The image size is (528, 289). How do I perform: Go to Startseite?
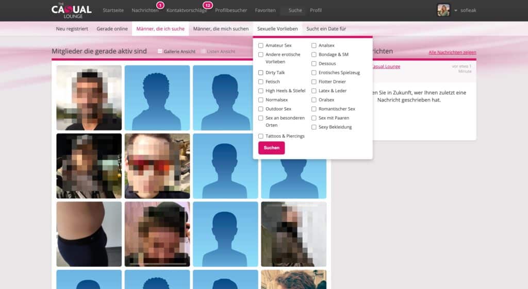pyautogui.click(x=113, y=10)
